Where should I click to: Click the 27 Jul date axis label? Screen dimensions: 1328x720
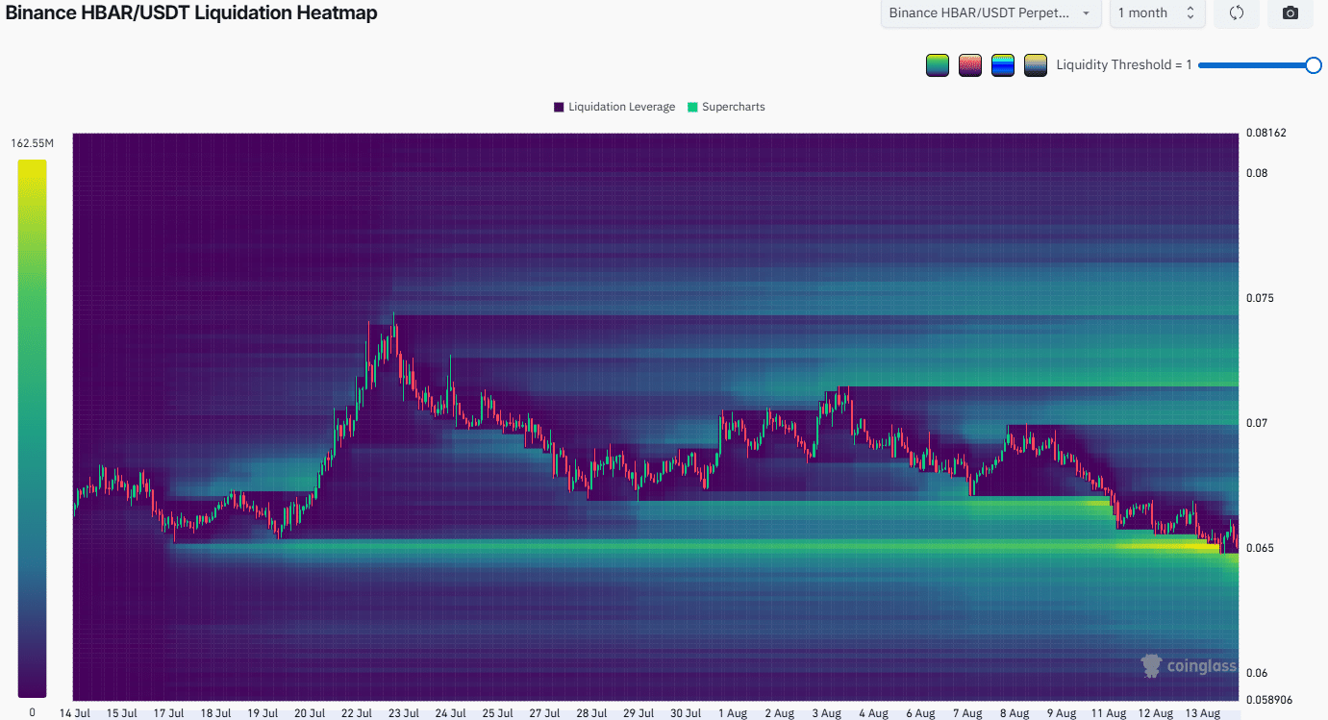[543, 713]
